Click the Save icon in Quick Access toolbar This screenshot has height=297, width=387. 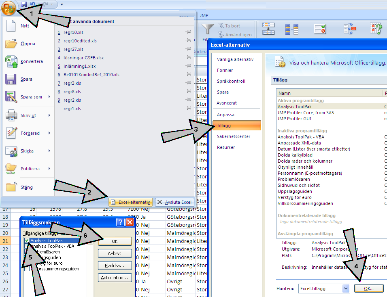[24, 4]
